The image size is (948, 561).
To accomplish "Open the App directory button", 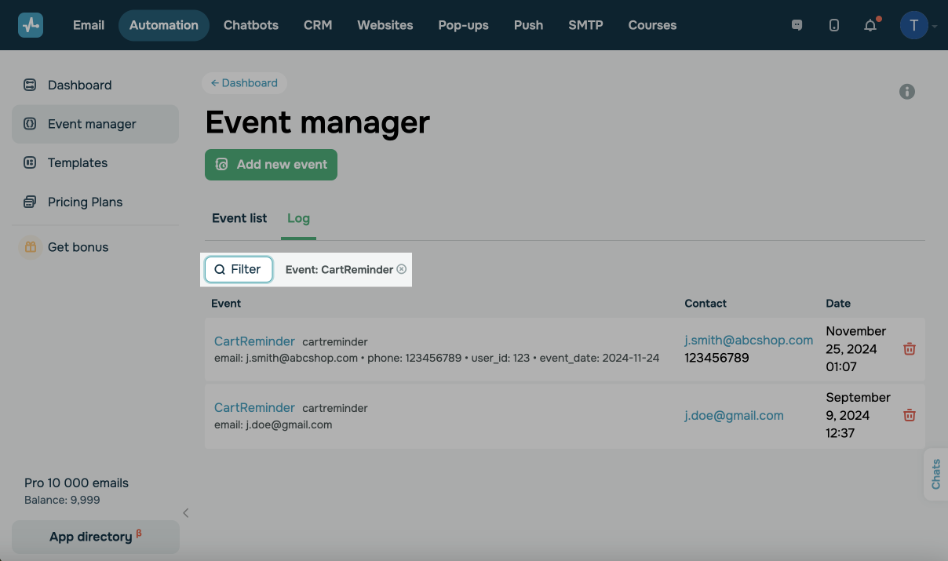I will point(96,537).
